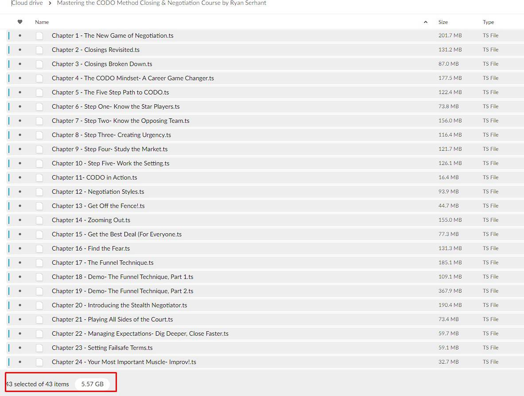Click file icon for Chapter 1 - The New Game of Negotiation
This screenshot has height=396, width=524.
coord(39,36)
